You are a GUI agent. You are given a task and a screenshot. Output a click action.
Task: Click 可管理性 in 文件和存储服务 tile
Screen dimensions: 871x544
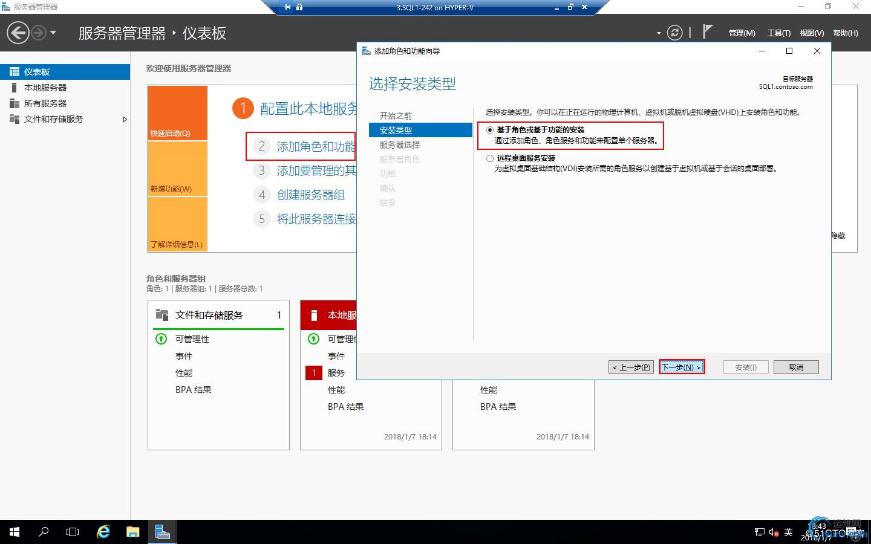click(x=192, y=339)
